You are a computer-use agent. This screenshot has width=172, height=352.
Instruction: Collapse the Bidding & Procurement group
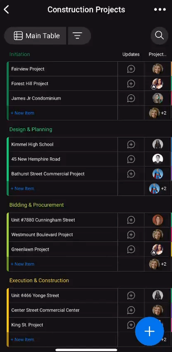click(36, 205)
